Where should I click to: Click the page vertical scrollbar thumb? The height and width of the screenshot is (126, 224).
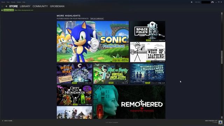click(222, 57)
